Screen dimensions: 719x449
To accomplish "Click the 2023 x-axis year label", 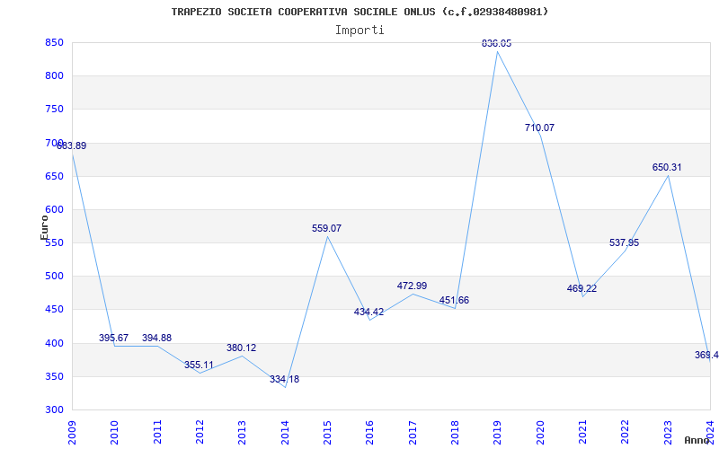I will coord(668,433).
